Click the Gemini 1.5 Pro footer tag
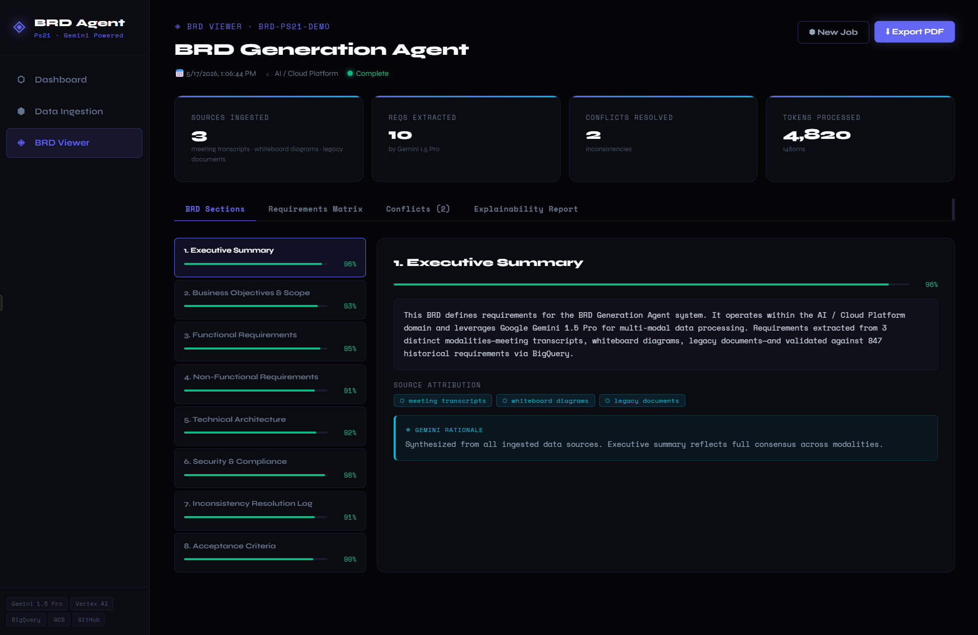This screenshot has height=635, width=978. point(37,604)
